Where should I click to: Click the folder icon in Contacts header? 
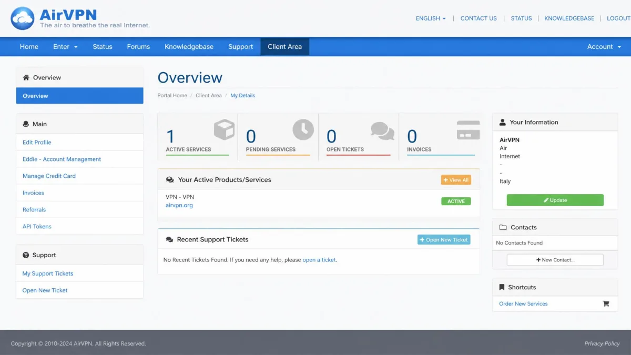pyautogui.click(x=503, y=227)
